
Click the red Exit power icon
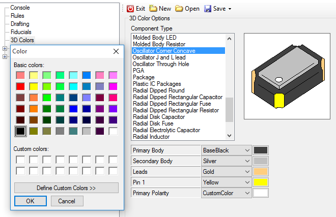pos(130,9)
